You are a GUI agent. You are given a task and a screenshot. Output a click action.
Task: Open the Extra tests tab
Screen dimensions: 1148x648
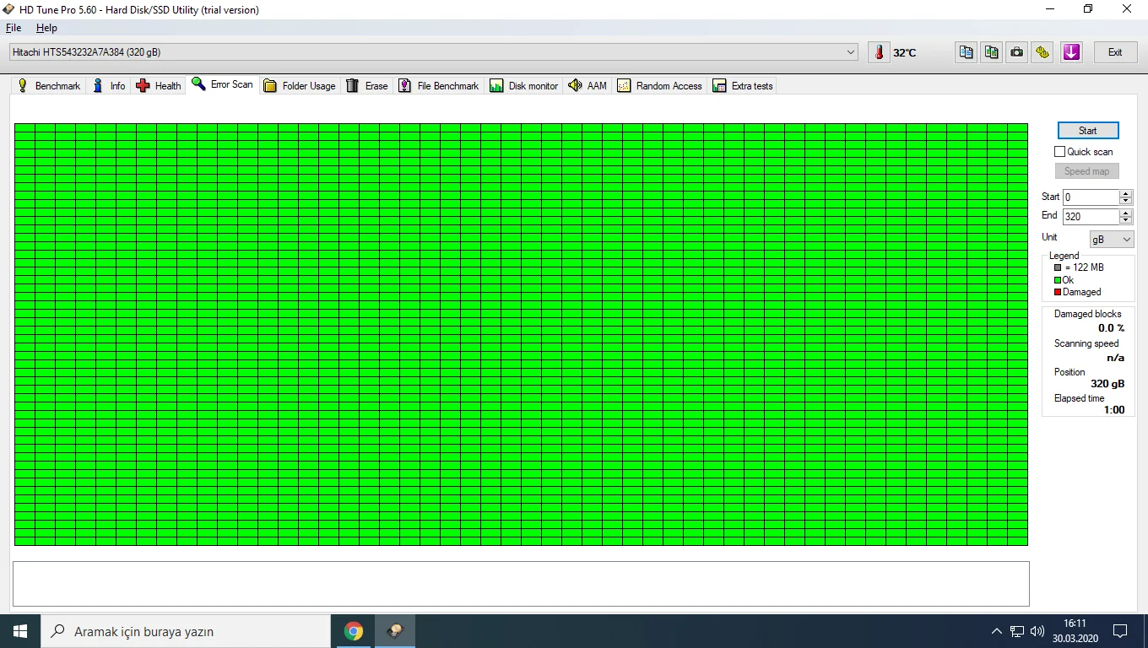click(x=743, y=86)
